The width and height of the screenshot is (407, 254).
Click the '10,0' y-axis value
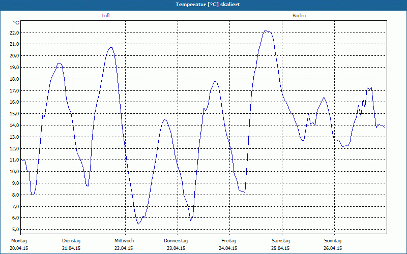pyautogui.click(x=14, y=171)
